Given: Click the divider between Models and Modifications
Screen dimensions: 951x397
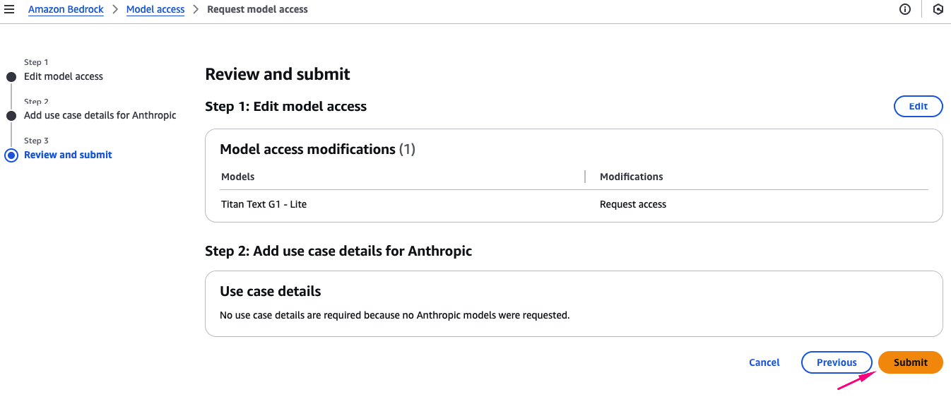Looking at the screenshot, I should click(x=585, y=177).
